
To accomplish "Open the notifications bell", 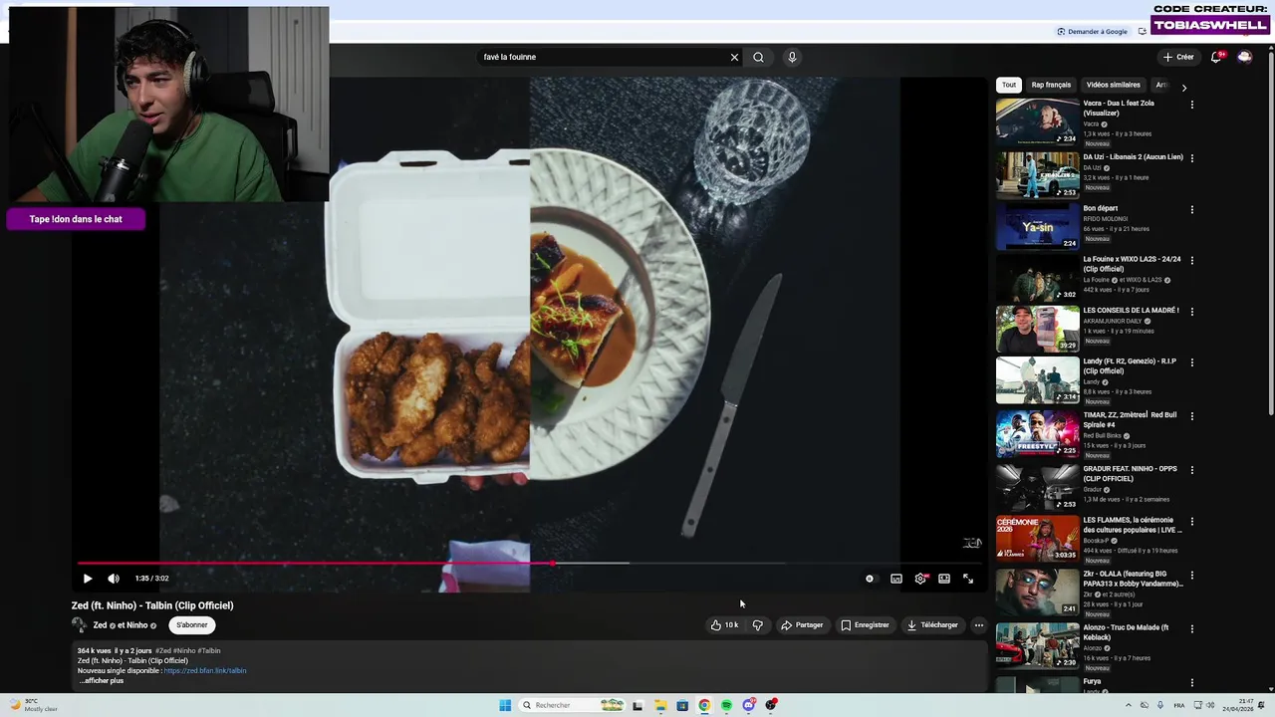I will click(x=1216, y=57).
